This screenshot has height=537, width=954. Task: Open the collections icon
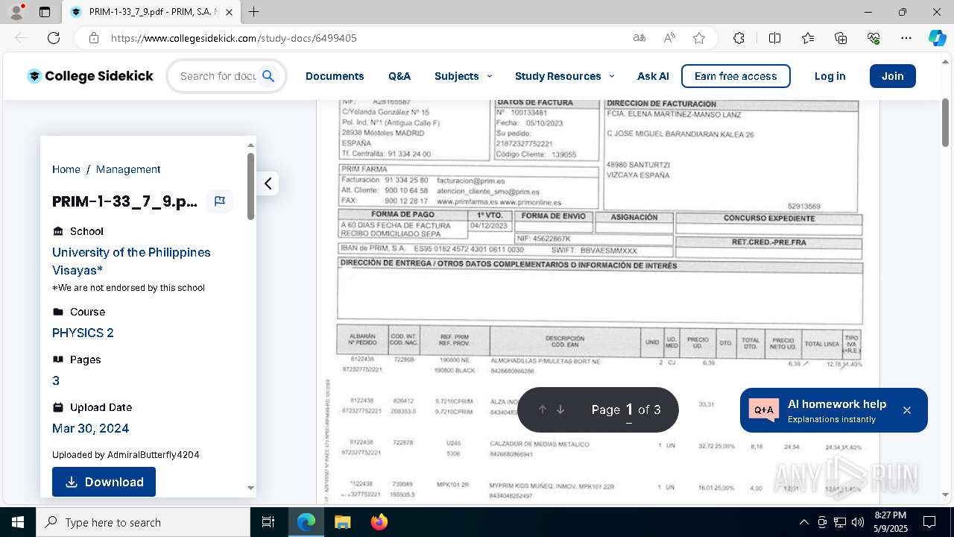coord(841,38)
